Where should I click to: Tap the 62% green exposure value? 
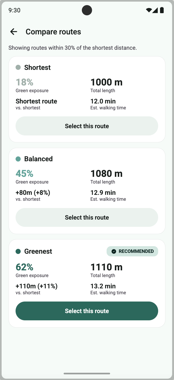[x=24, y=267]
